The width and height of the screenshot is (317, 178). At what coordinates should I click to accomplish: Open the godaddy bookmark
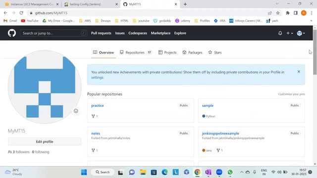[x=162, y=21]
